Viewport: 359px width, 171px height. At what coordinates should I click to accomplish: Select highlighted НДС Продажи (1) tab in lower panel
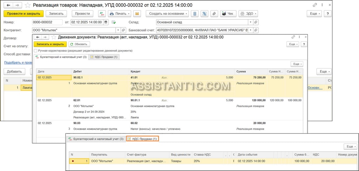pos(142,139)
